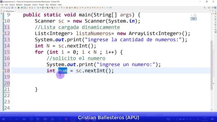The height and width of the screenshot is (122, 217).
Task: Click the selected 'num' variable on line 18
Action: click(x=63, y=71)
